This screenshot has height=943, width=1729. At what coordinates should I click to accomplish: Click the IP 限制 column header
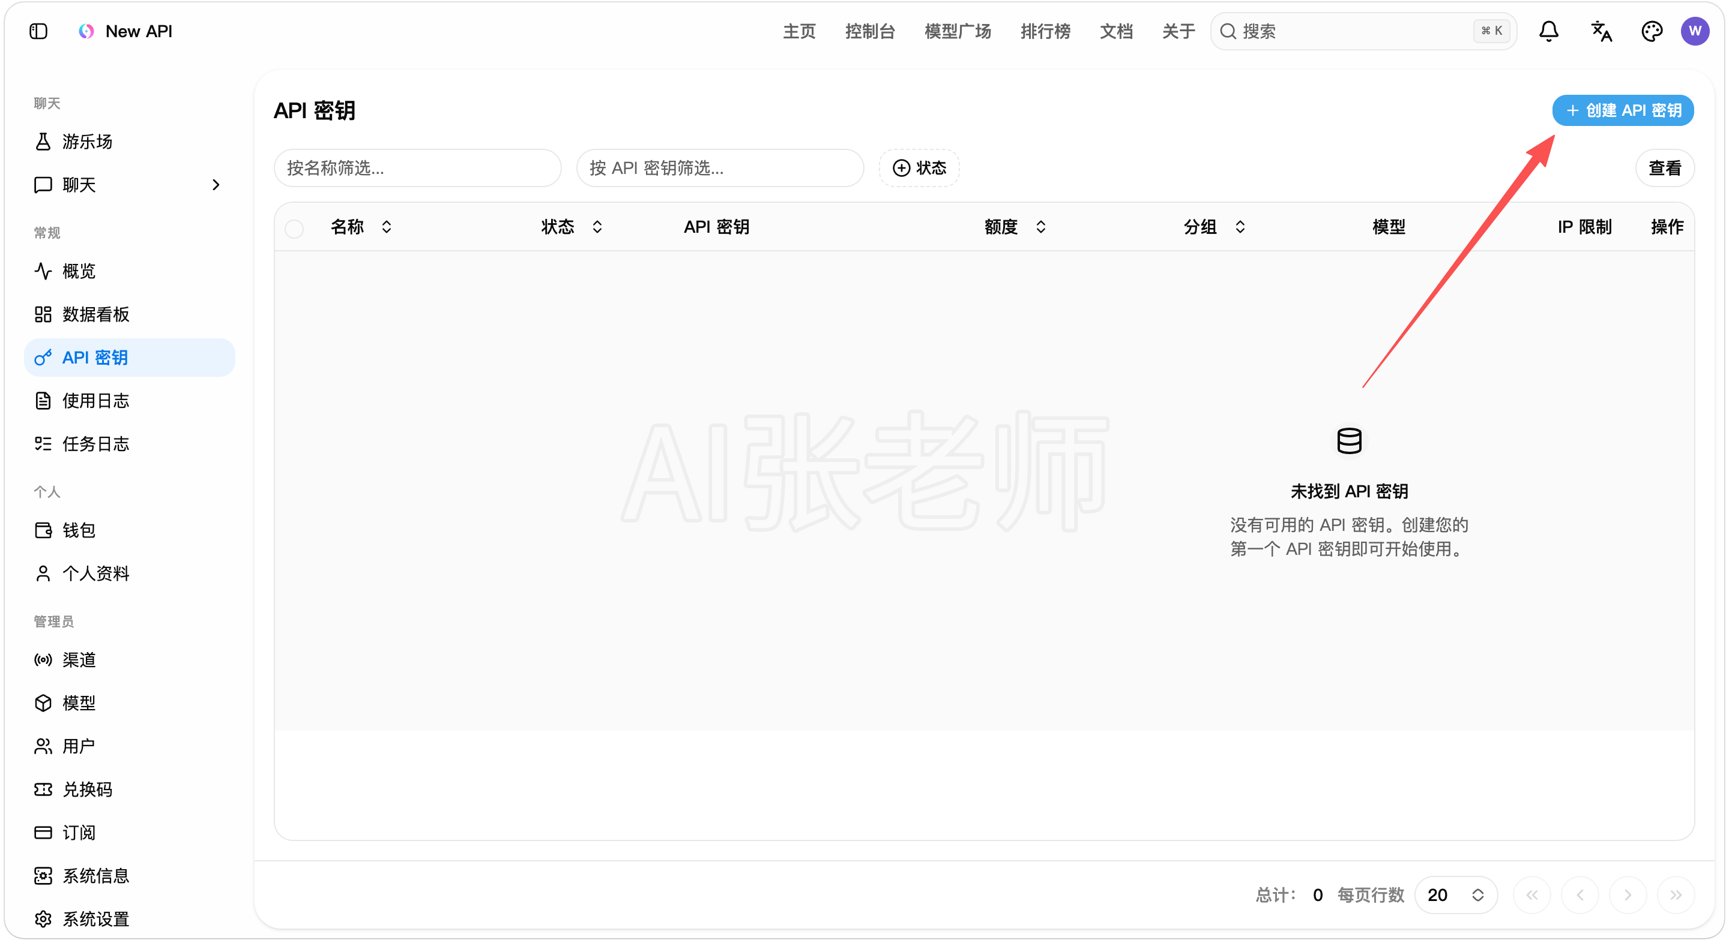(x=1584, y=227)
